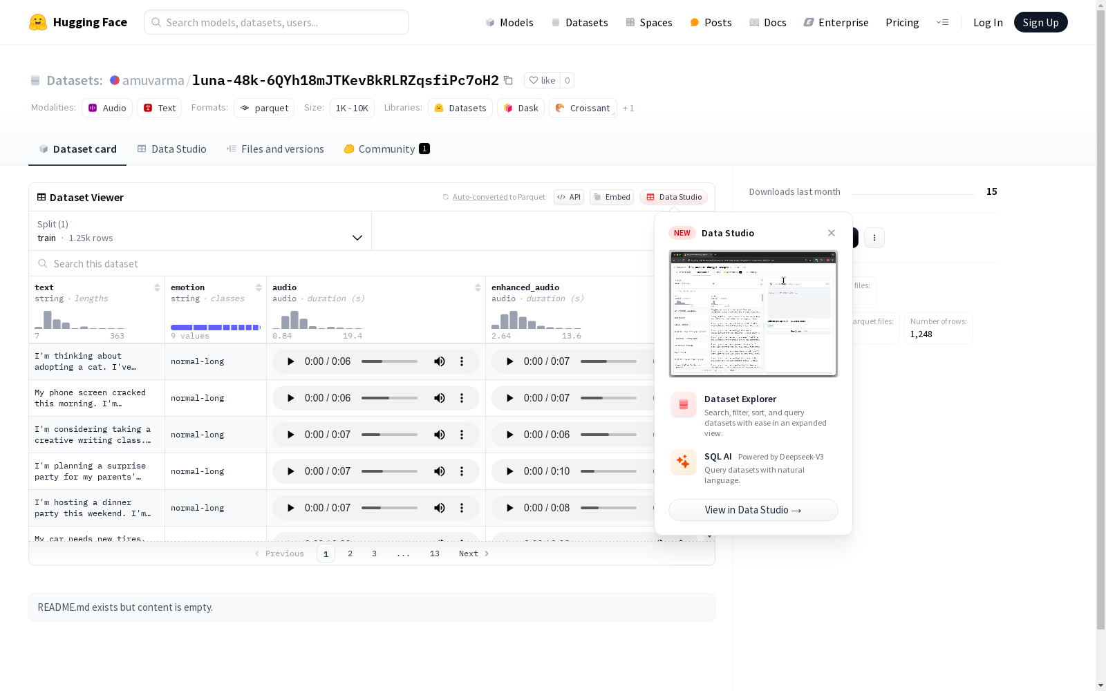
Task: Open the Datasets page from the top navigation
Action: pos(579,22)
